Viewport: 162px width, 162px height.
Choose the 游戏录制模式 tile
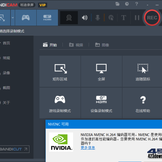[60, 103]
